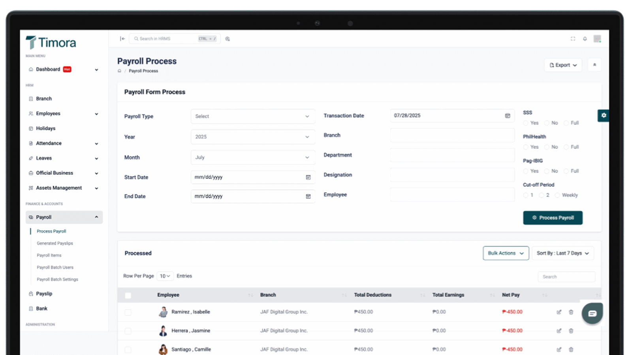Open the user profile avatar
Viewport: 632px width, 355px height.
[597, 39]
